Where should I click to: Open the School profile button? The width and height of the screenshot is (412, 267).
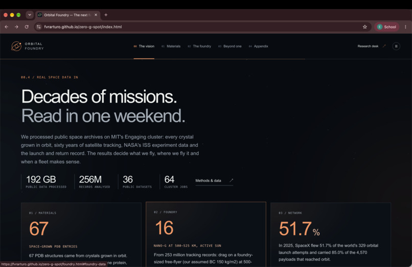click(x=386, y=26)
